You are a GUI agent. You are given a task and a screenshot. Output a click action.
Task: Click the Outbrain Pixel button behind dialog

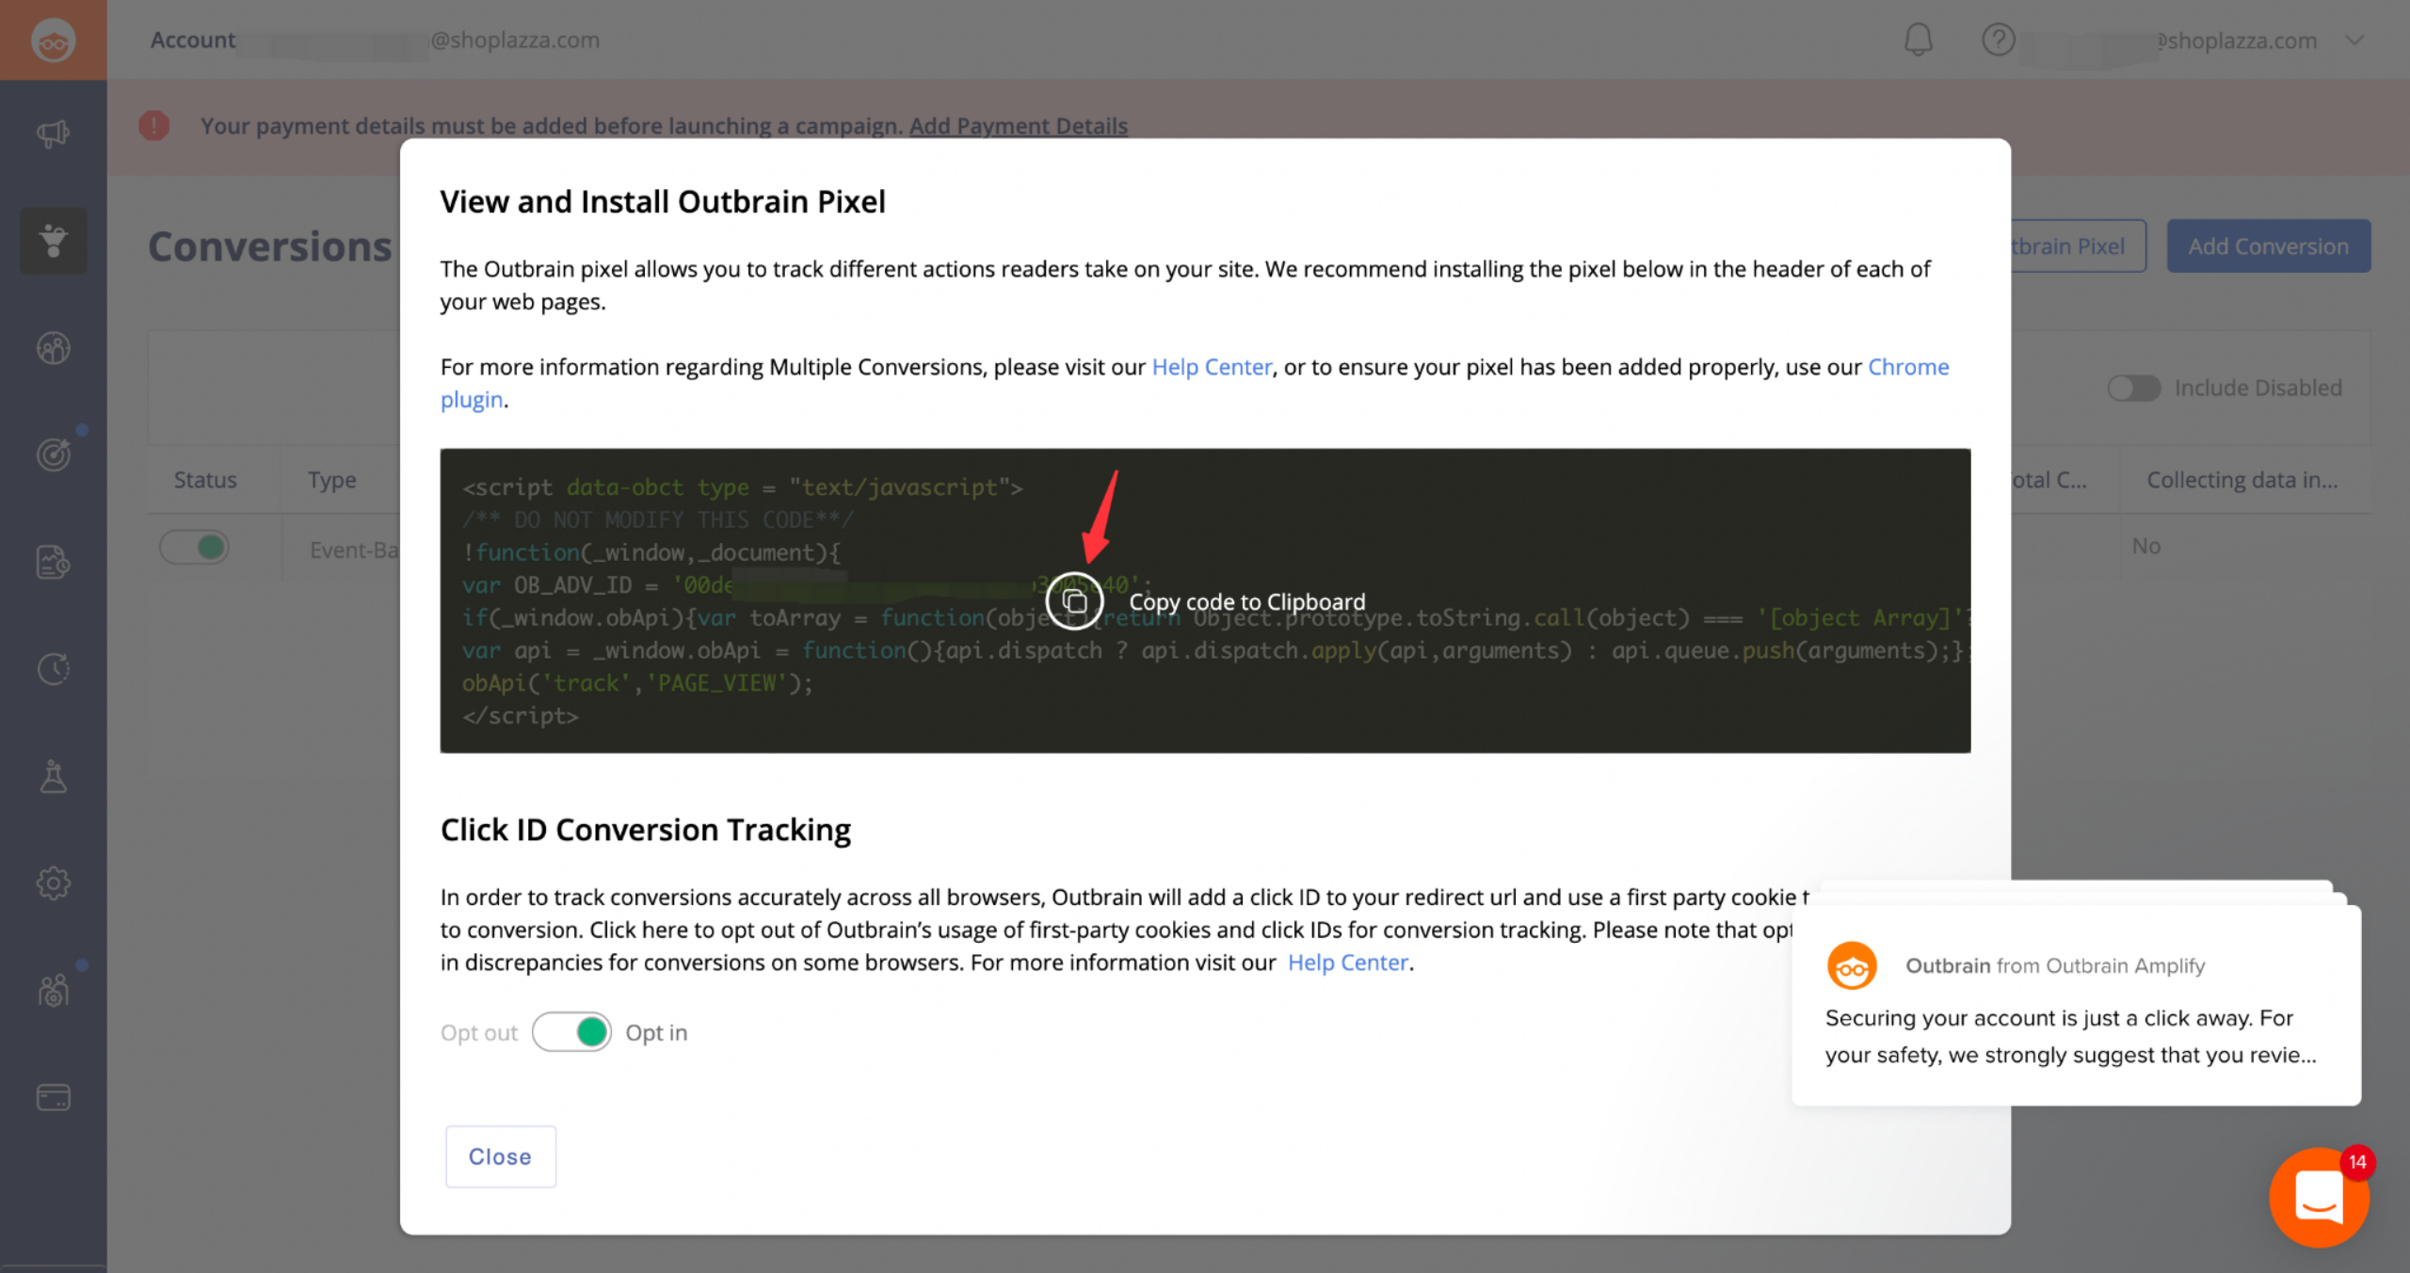2078,247
